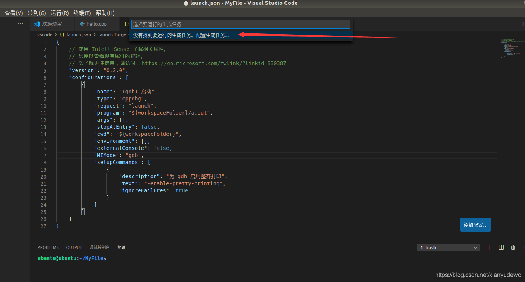Click the .vscode breadcrumb segment
525x282 pixels.
(44, 35)
